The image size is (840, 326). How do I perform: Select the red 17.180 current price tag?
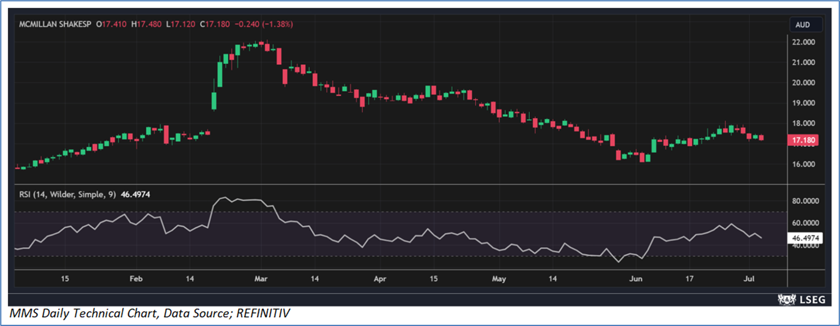(x=802, y=141)
